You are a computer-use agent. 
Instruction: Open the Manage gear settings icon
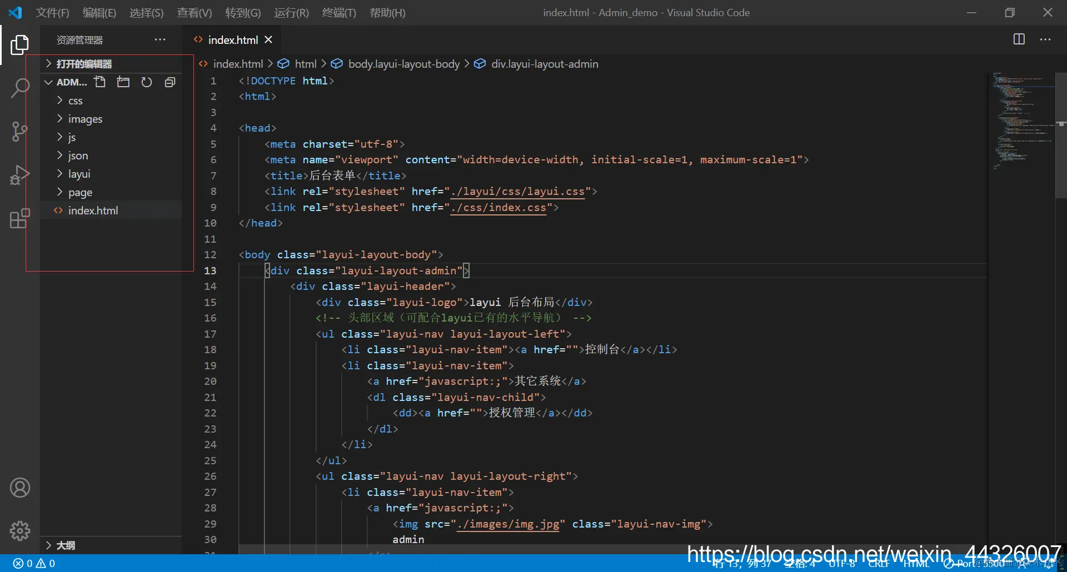19,531
